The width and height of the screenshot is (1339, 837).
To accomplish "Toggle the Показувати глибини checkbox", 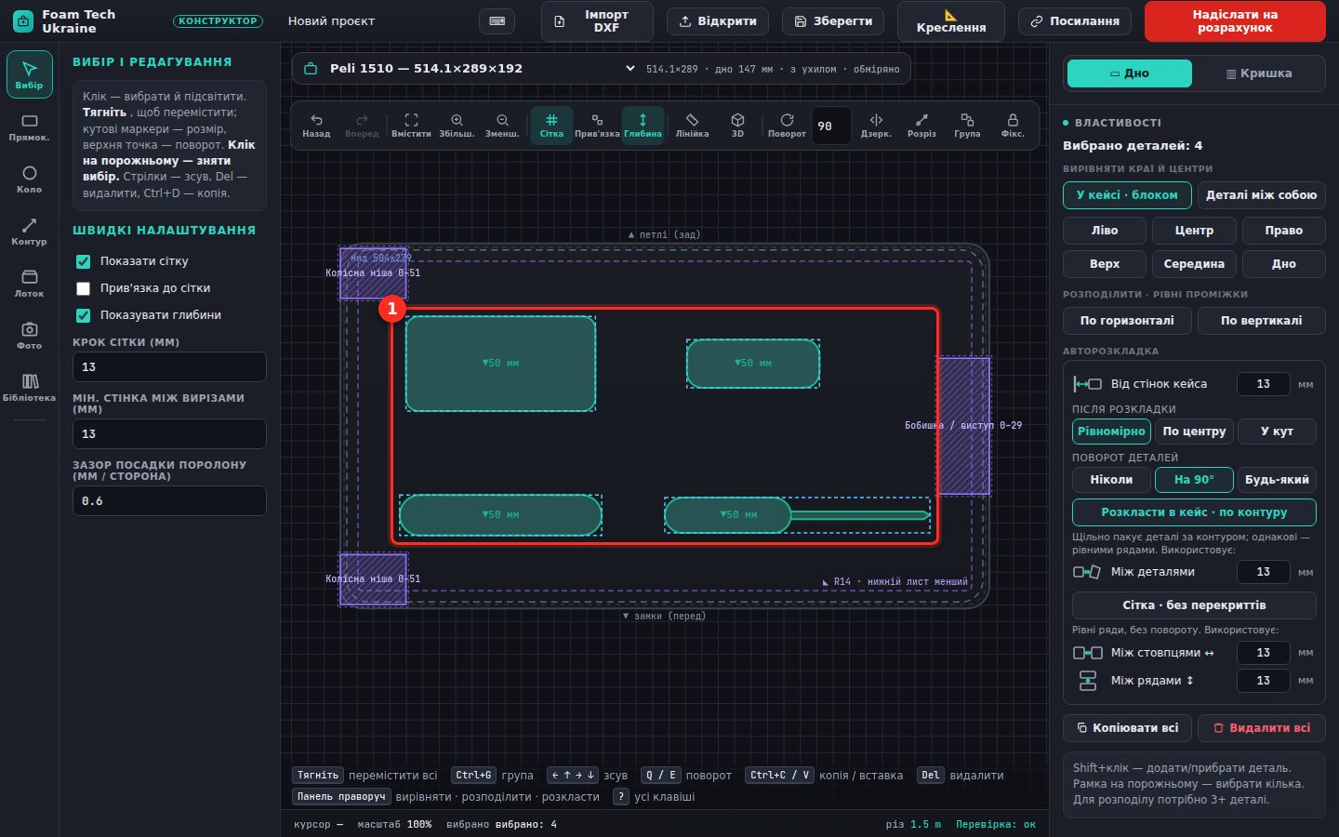I will [83, 315].
